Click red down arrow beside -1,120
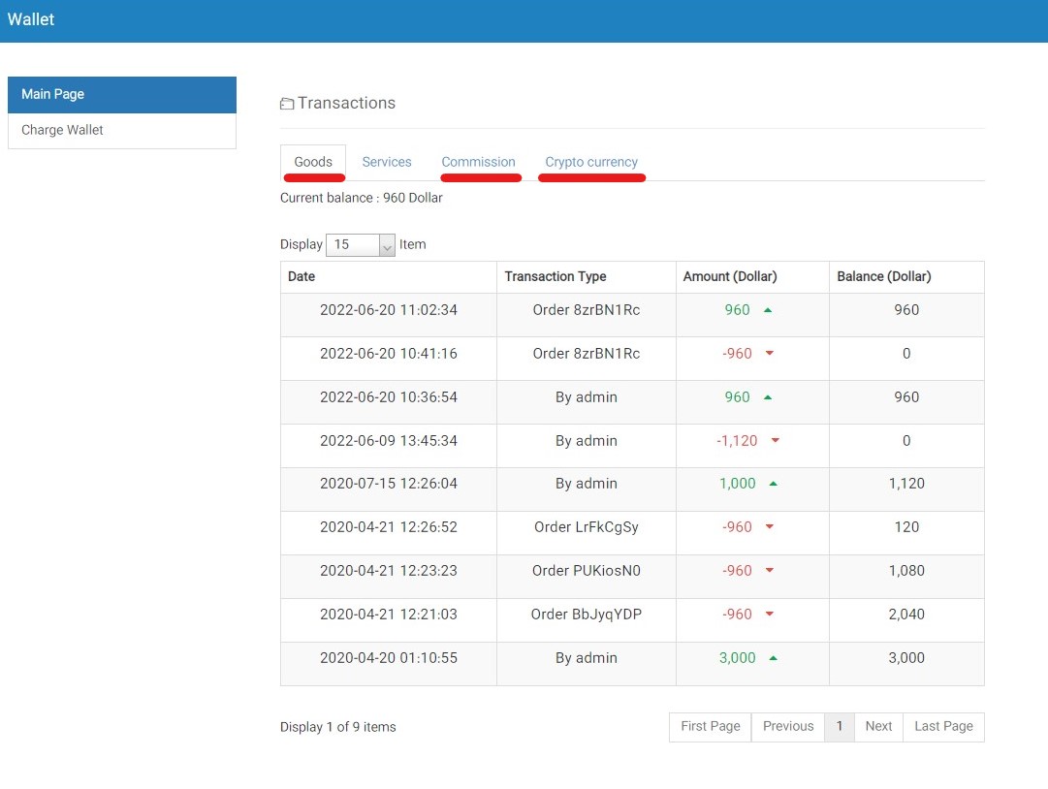Screen dimensions: 1048x789 click(776, 440)
